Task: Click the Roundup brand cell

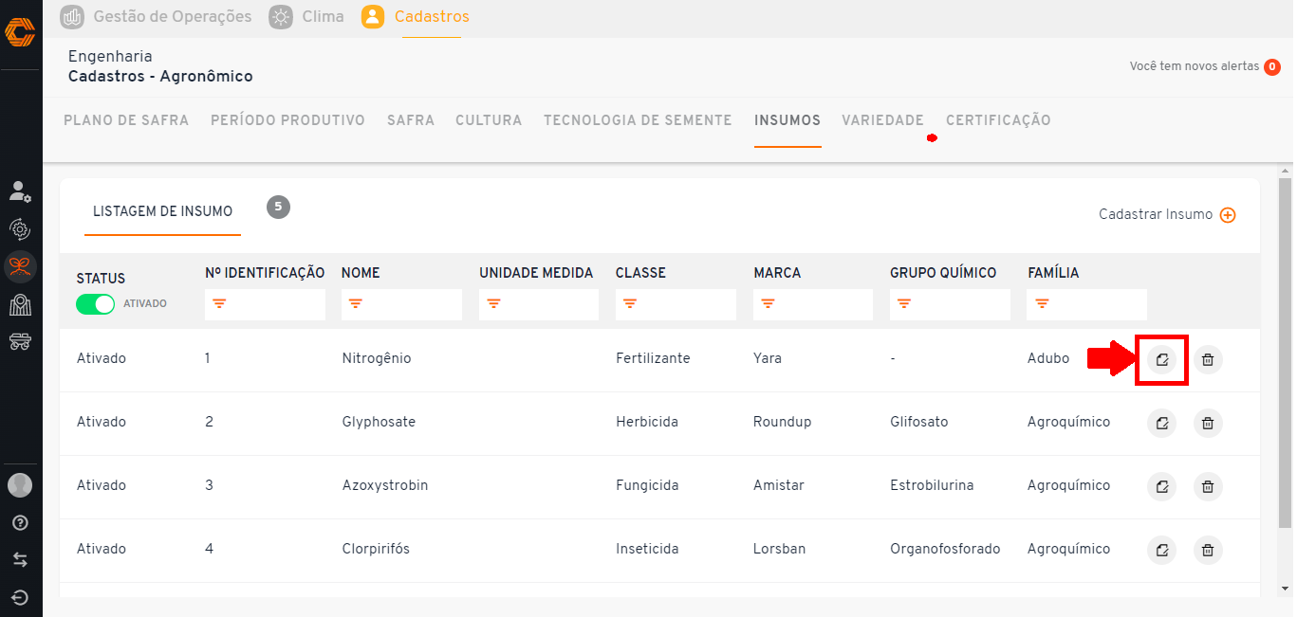Action: [x=783, y=423]
